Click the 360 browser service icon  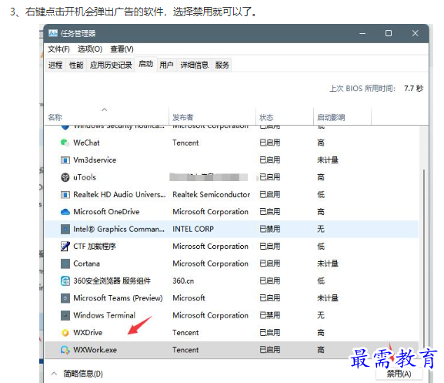click(65, 281)
